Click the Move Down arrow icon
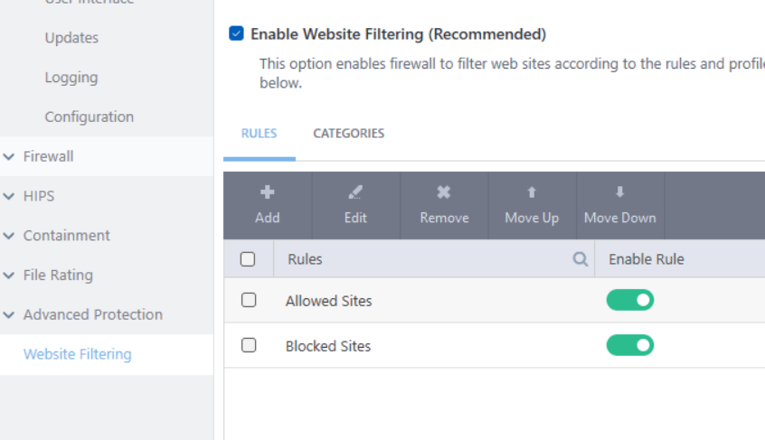Image resolution: width=765 pixels, height=440 pixels. [x=619, y=192]
